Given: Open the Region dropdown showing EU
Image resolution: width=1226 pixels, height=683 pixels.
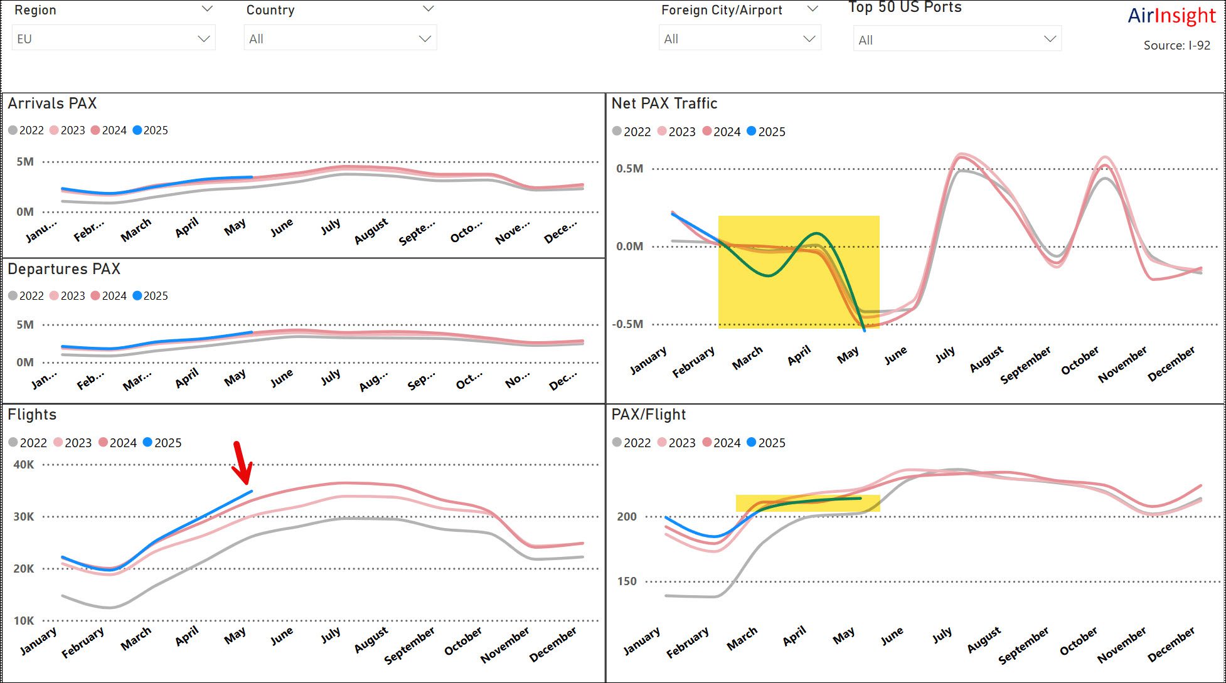Looking at the screenshot, I should click(x=113, y=39).
